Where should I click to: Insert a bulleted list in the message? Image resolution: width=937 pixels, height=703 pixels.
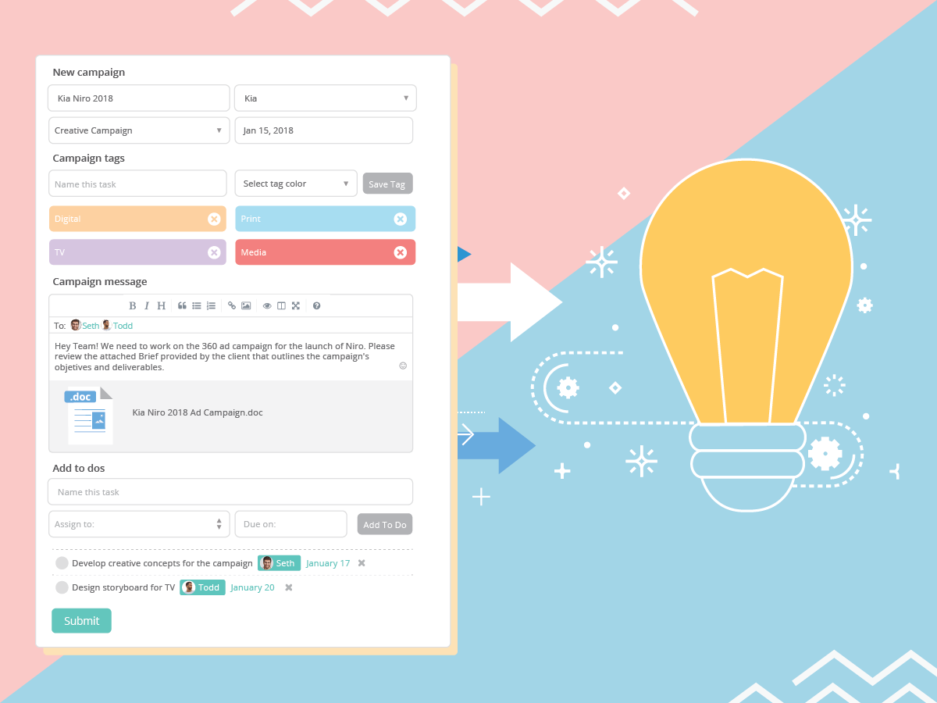pyautogui.click(x=197, y=305)
